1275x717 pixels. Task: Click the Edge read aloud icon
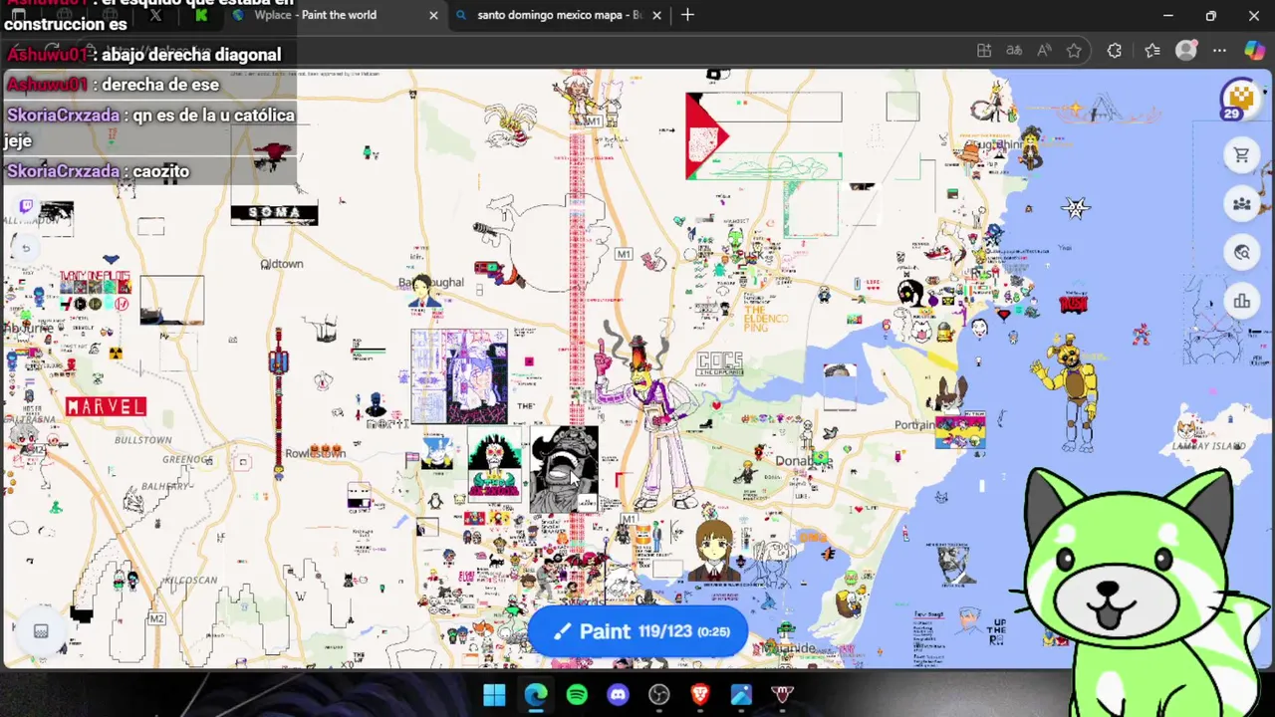1044,51
